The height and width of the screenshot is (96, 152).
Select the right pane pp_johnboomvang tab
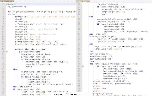[83, 2]
